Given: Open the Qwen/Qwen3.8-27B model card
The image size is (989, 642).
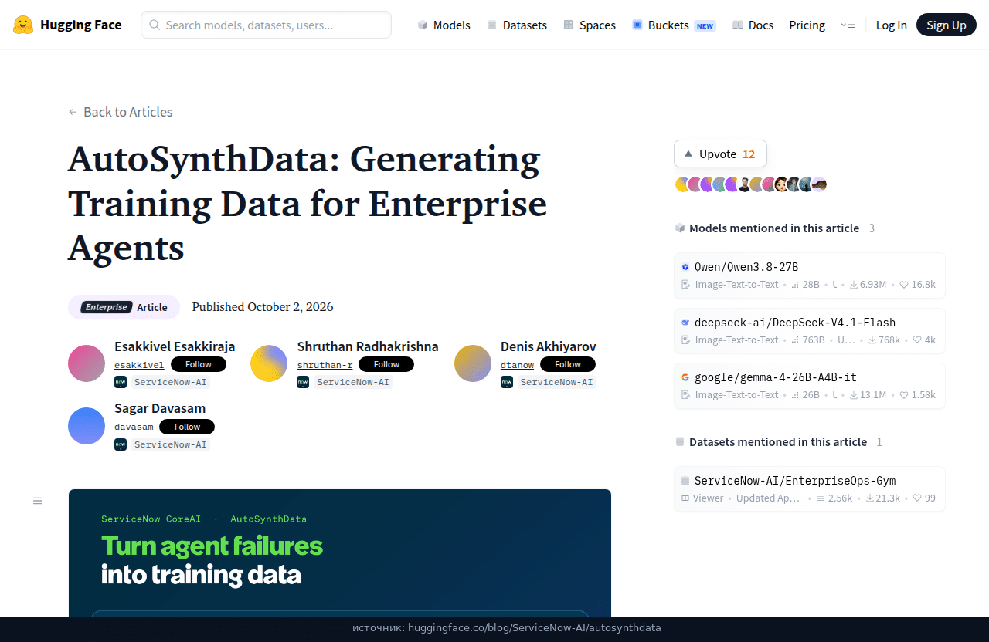Looking at the screenshot, I should coord(810,275).
